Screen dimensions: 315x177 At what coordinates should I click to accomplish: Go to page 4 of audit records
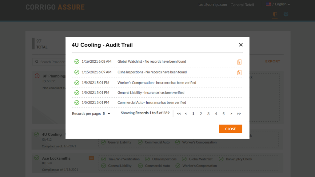tap(216, 114)
